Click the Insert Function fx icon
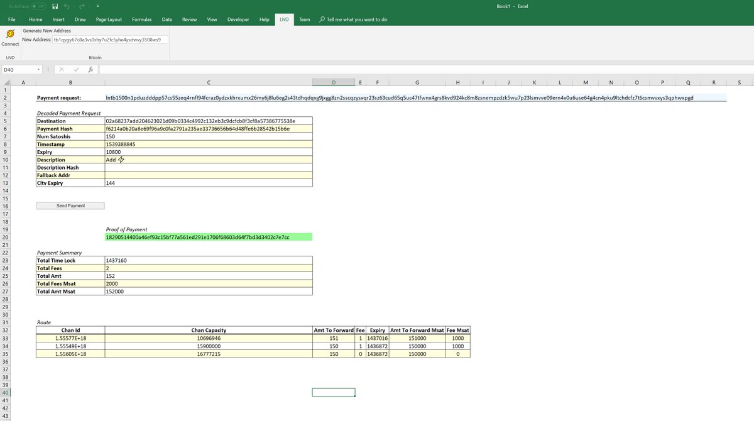The width and height of the screenshot is (754, 421). [x=90, y=69]
